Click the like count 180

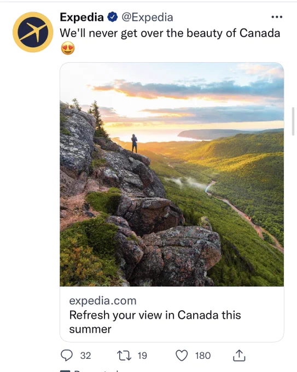(x=203, y=356)
